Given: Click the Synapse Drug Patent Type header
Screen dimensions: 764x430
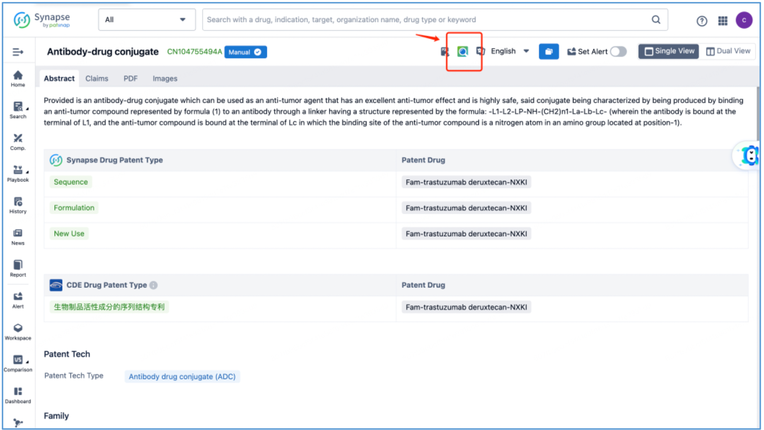Looking at the screenshot, I should [x=114, y=160].
